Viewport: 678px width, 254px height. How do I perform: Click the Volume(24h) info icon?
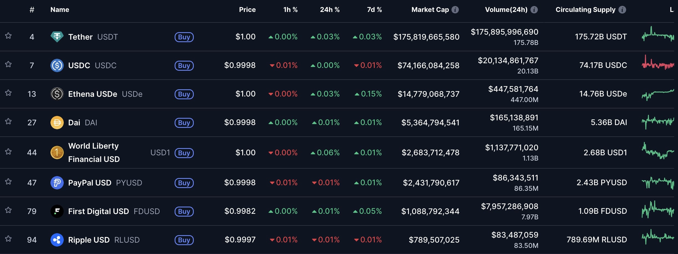(x=534, y=10)
